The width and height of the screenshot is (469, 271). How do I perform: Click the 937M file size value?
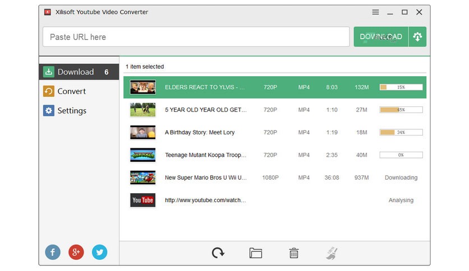pyautogui.click(x=362, y=177)
